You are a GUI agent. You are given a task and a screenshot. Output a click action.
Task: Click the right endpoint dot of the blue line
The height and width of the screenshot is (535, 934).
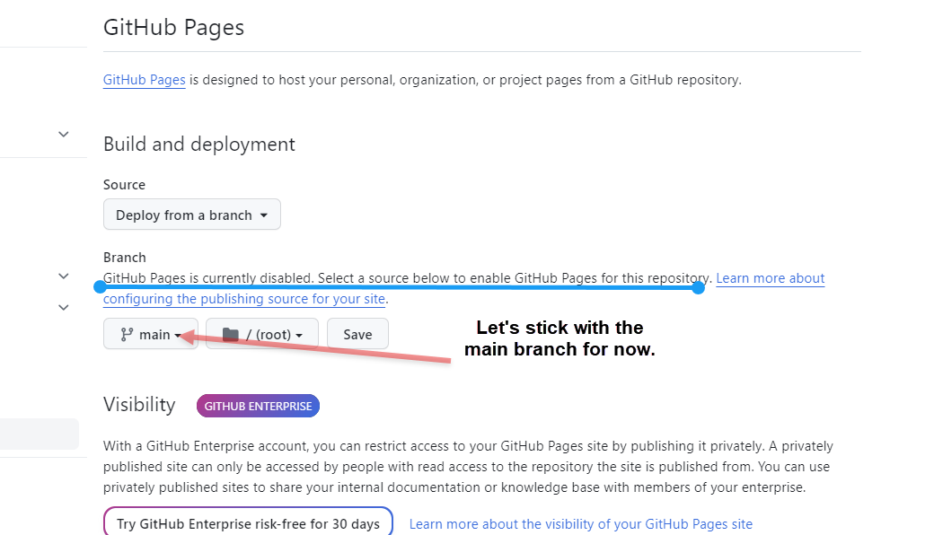pyautogui.click(x=698, y=287)
